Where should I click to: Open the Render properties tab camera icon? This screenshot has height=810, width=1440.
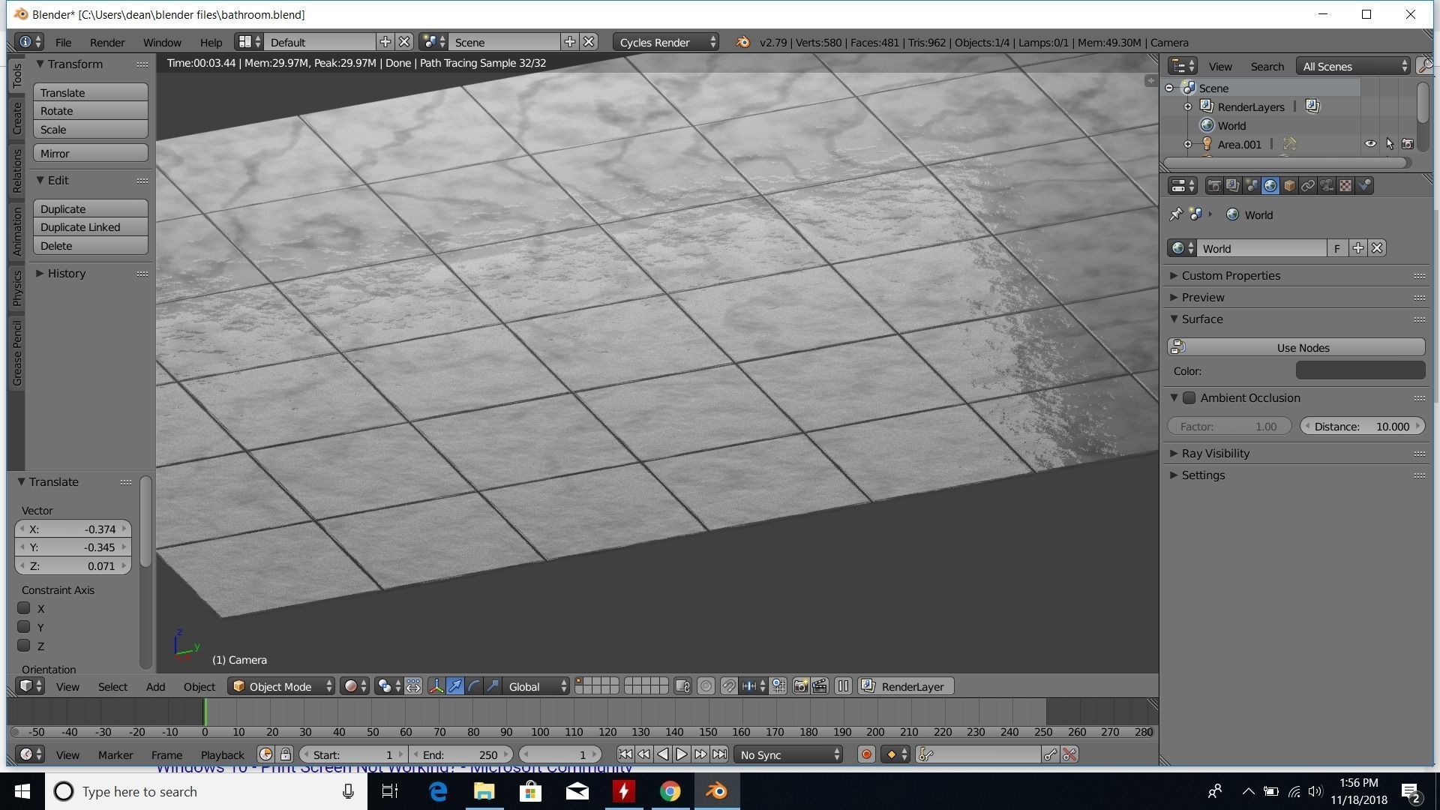[x=1213, y=186]
